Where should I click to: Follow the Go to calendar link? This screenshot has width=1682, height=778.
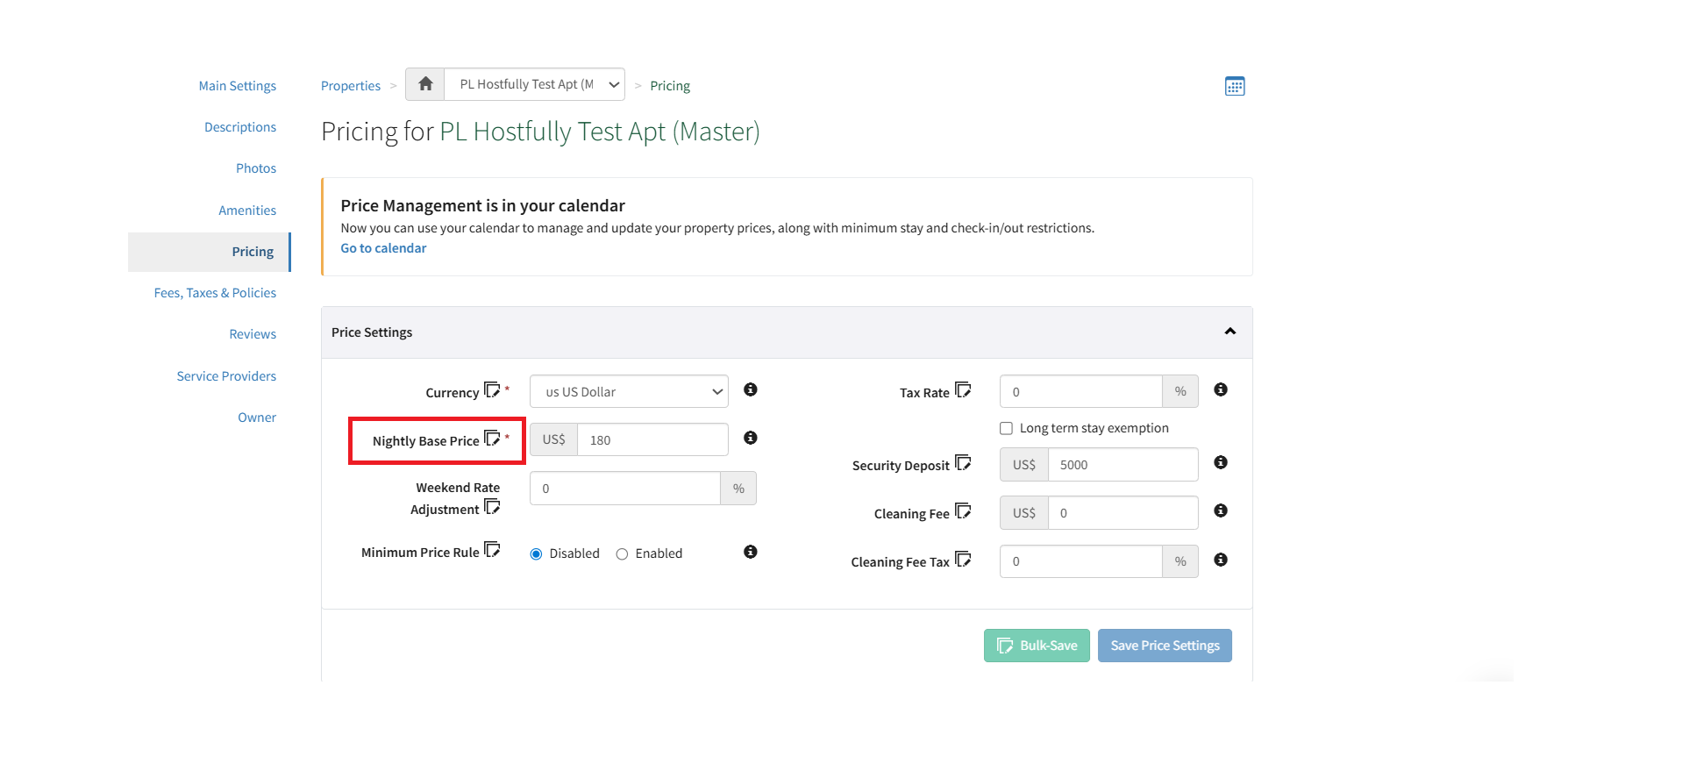pyautogui.click(x=383, y=248)
